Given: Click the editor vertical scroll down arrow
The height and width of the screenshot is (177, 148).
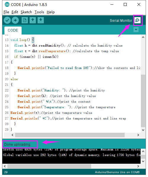Looking at the screenshot, I should click(143, 130).
